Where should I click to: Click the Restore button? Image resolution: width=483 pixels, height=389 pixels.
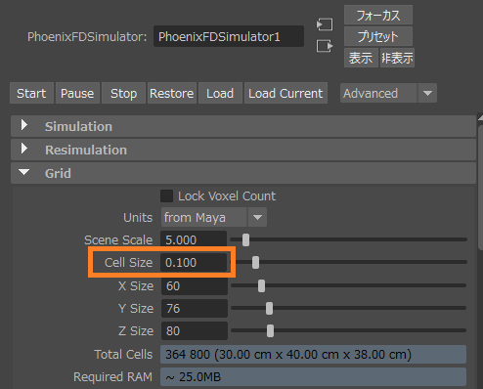coord(172,93)
